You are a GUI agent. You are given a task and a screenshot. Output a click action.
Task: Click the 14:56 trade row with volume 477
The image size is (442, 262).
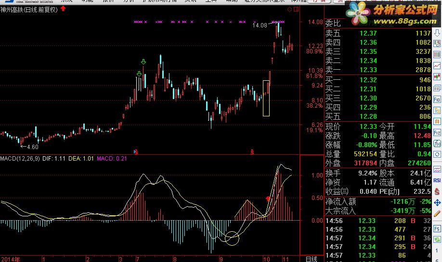378,229
